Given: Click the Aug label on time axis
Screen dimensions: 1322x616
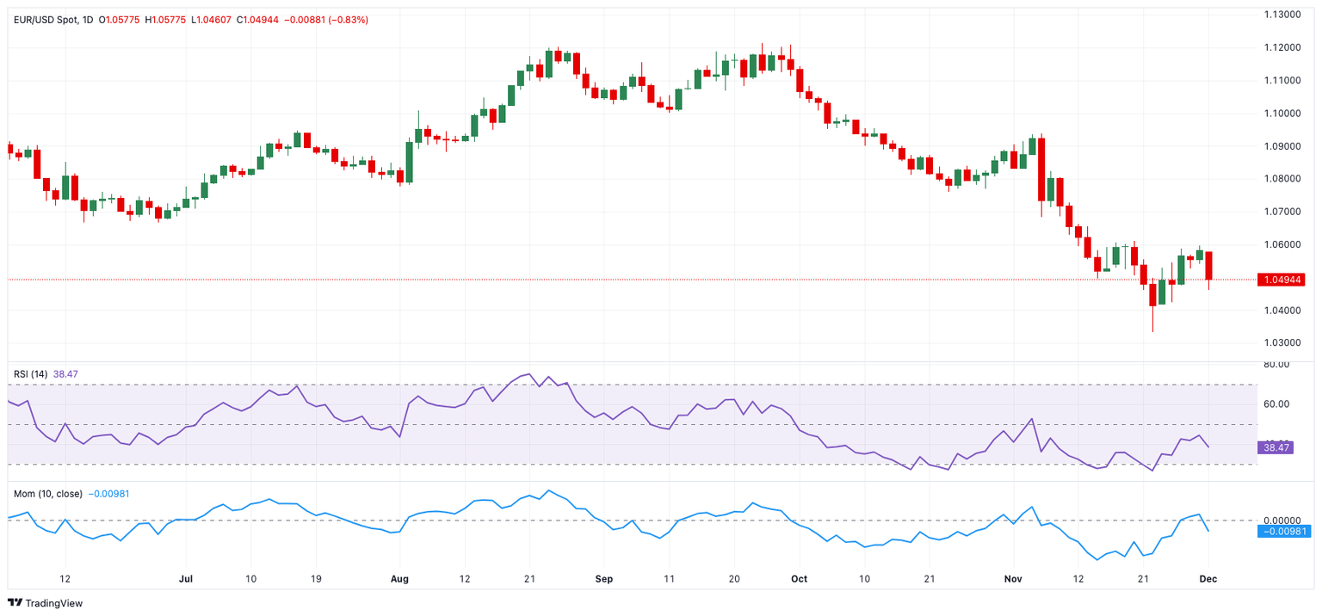Looking at the screenshot, I should (x=399, y=580).
